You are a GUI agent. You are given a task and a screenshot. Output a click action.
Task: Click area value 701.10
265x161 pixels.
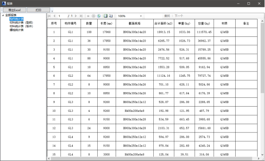[x=163, y=85]
